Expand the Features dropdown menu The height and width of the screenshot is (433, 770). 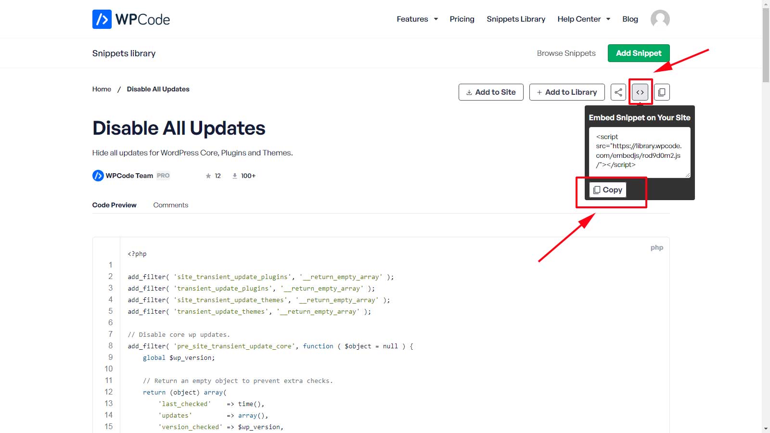[417, 19]
